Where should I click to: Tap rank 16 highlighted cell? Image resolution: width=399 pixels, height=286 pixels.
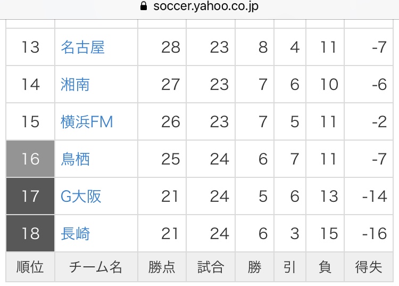(30, 159)
